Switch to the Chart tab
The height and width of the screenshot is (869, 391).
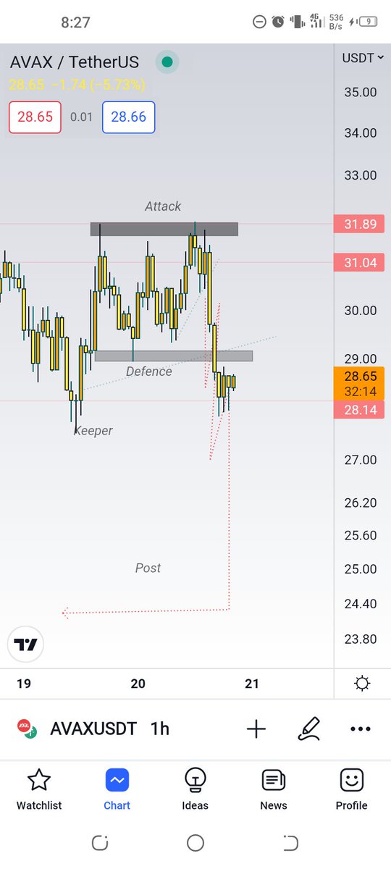tap(117, 789)
